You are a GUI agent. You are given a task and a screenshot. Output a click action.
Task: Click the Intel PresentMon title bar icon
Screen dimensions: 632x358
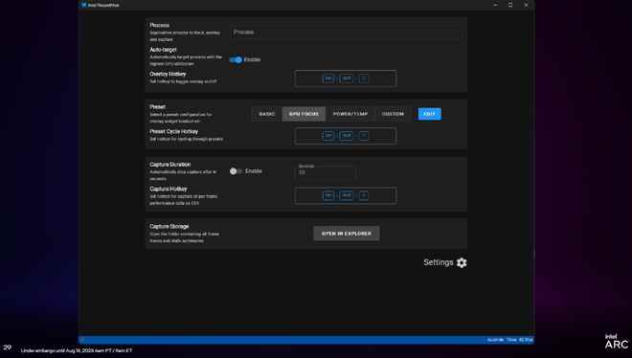click(84, 5)
